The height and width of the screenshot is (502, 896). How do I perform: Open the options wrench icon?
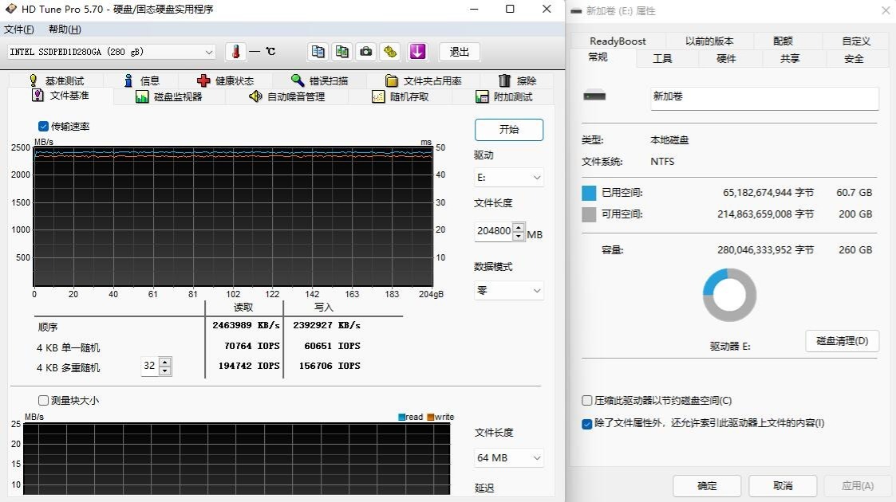[390, 52]
